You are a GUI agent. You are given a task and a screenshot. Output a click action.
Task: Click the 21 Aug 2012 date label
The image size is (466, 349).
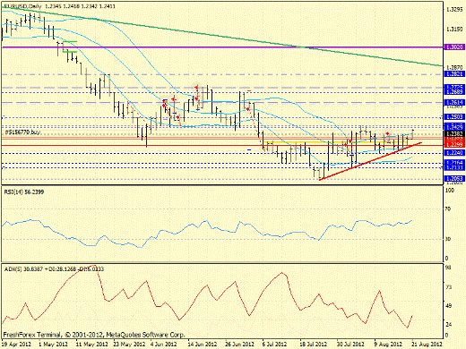pos(427,344)
